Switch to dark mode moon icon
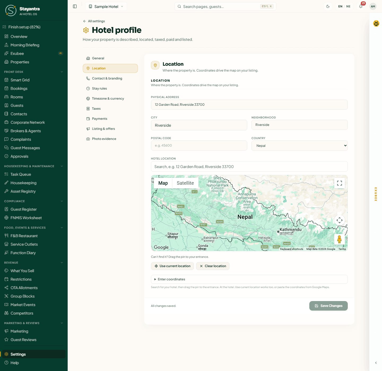This screenshot has height=371, width=382. click(328, 6)
